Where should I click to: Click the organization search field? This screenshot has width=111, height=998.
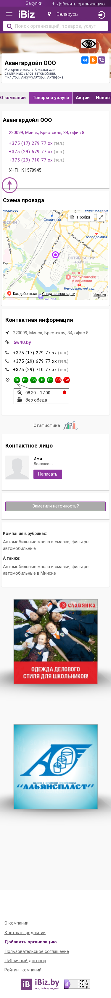pos(55,26)
